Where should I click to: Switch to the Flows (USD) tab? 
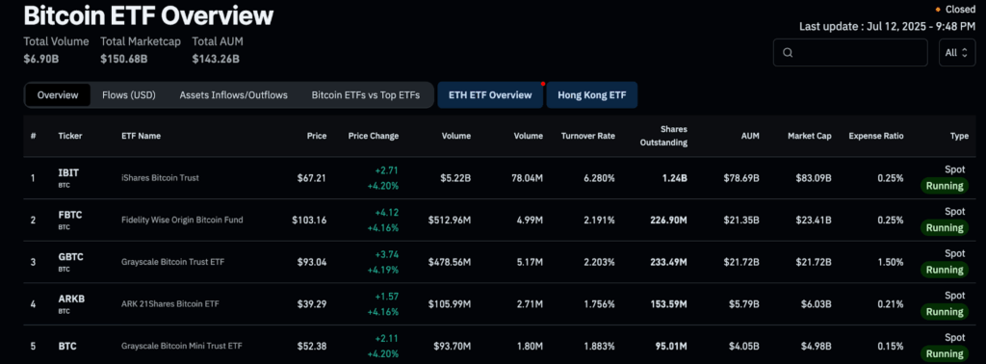[129, 95]
